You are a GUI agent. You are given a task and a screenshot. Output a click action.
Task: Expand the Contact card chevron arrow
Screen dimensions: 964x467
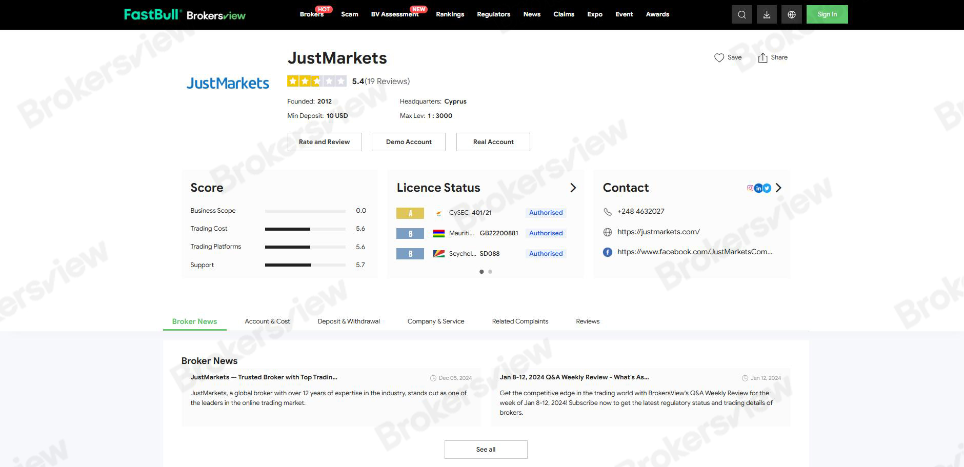779,188
